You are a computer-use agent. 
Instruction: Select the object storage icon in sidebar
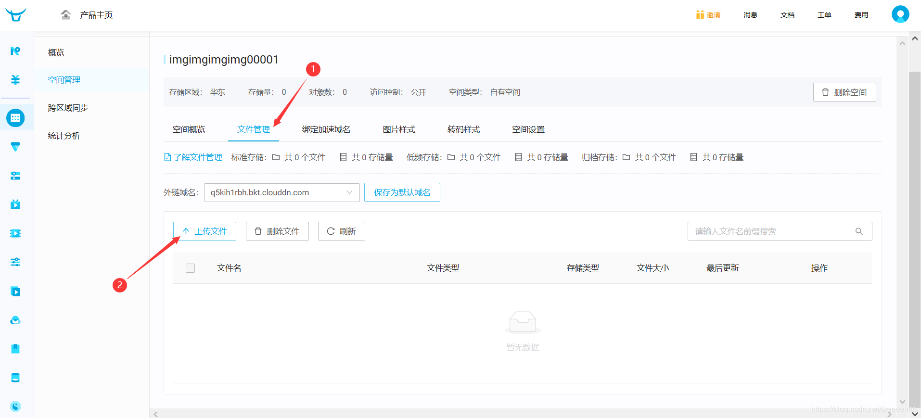coord(15,118)
